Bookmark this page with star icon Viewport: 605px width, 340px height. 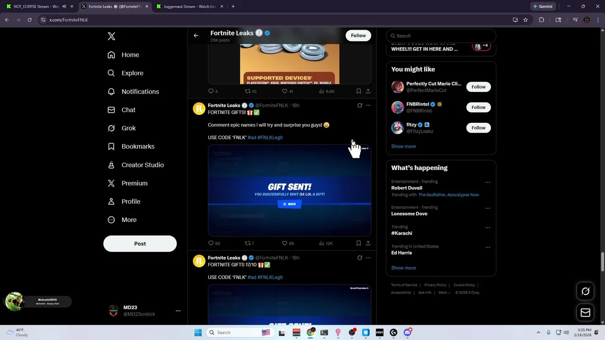coord(526,20)
